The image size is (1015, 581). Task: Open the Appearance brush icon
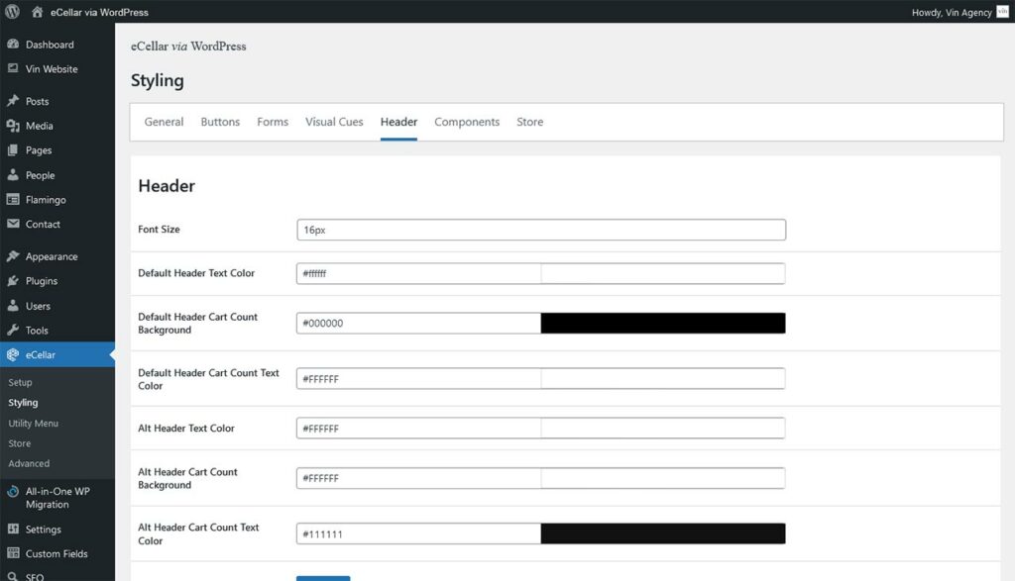pyautogui.click(x=14, y=255)
